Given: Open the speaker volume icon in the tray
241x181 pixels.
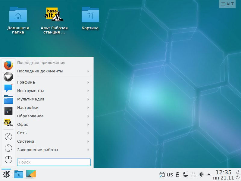Looking at the screenshot, I should coord(201,174).
